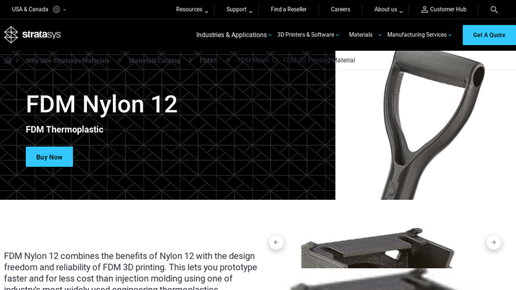Click the FDM Nylon 12 heading
516x290 pixels.
click(x=102, y=104)
